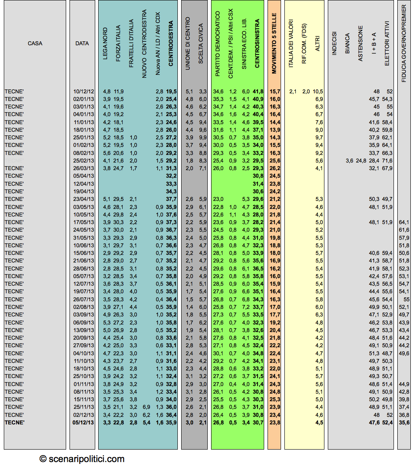Select the date 02/01/13
Screen dimensions: 415x469
click(x=84, y=99)
